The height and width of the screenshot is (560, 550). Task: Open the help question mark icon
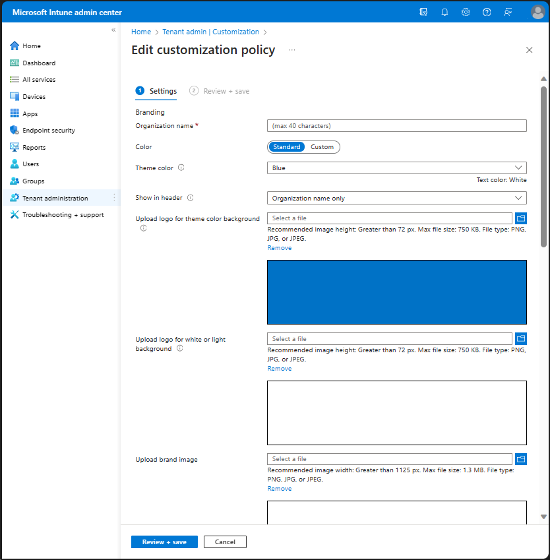click(487, 11)
